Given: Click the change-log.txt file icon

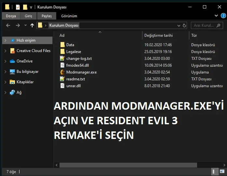Looking at the screenshot, I should point(63,59).
